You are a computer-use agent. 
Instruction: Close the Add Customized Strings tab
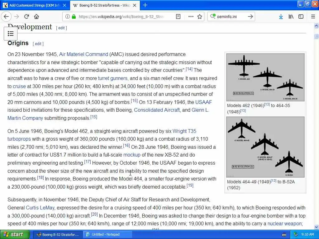(64, 5)
